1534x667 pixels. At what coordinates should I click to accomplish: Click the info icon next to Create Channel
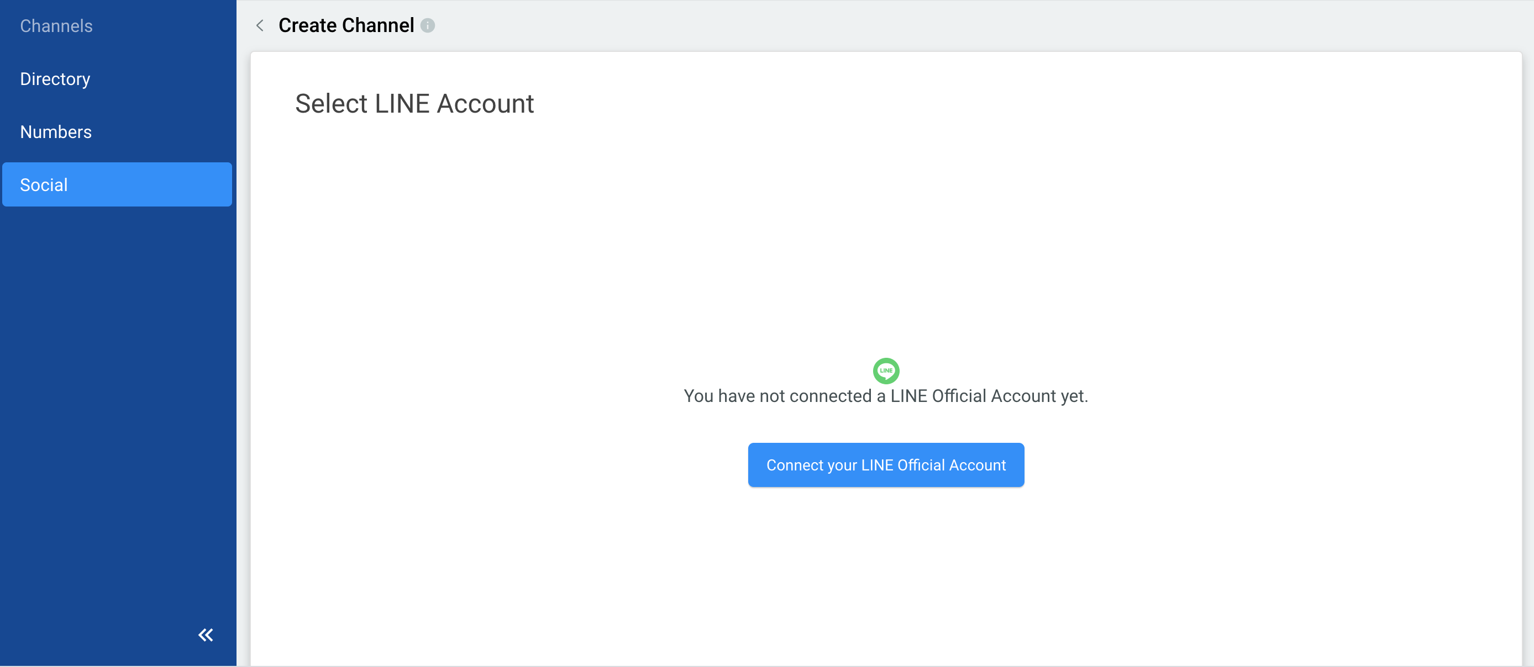(428, 25)
